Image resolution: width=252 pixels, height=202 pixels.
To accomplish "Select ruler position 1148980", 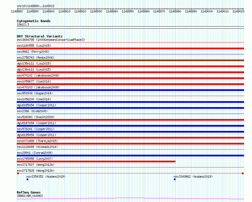I will coord(175,11).
